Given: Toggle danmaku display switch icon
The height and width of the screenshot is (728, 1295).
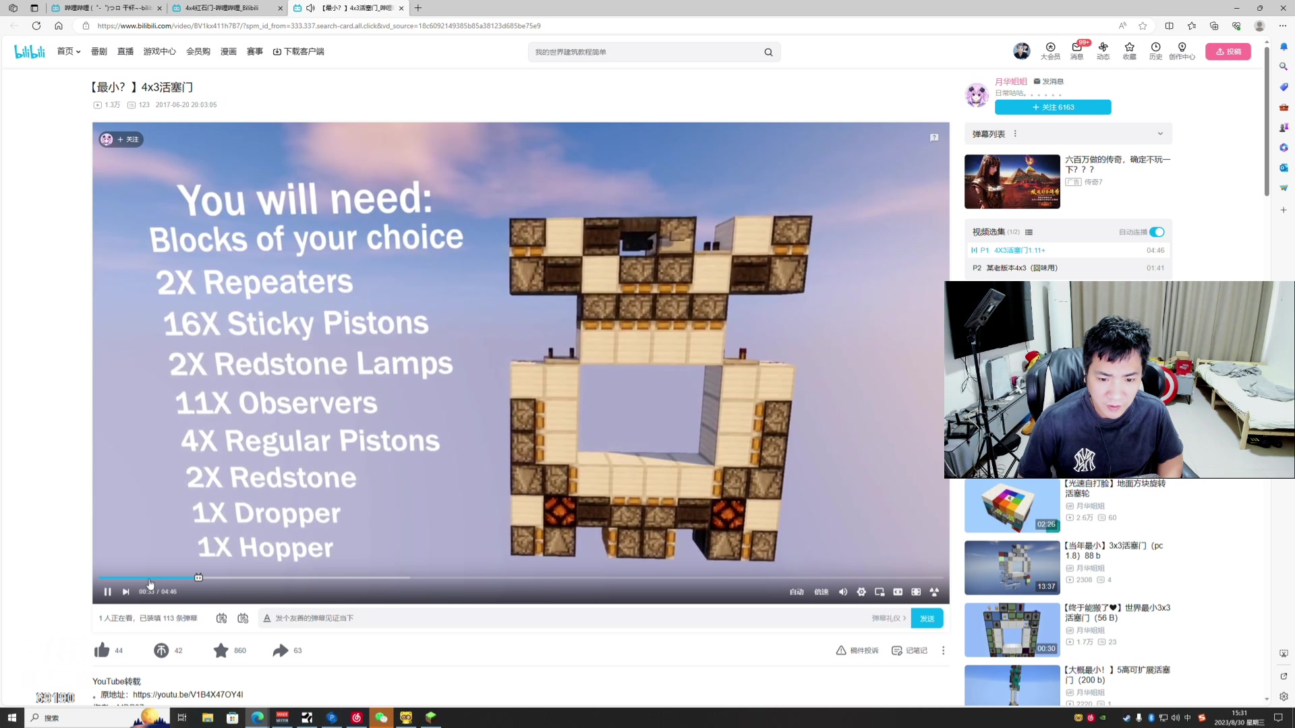Looking at the screenshot, I should pos(221,618).
